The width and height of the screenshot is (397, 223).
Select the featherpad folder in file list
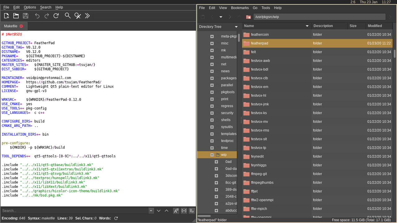318,43
